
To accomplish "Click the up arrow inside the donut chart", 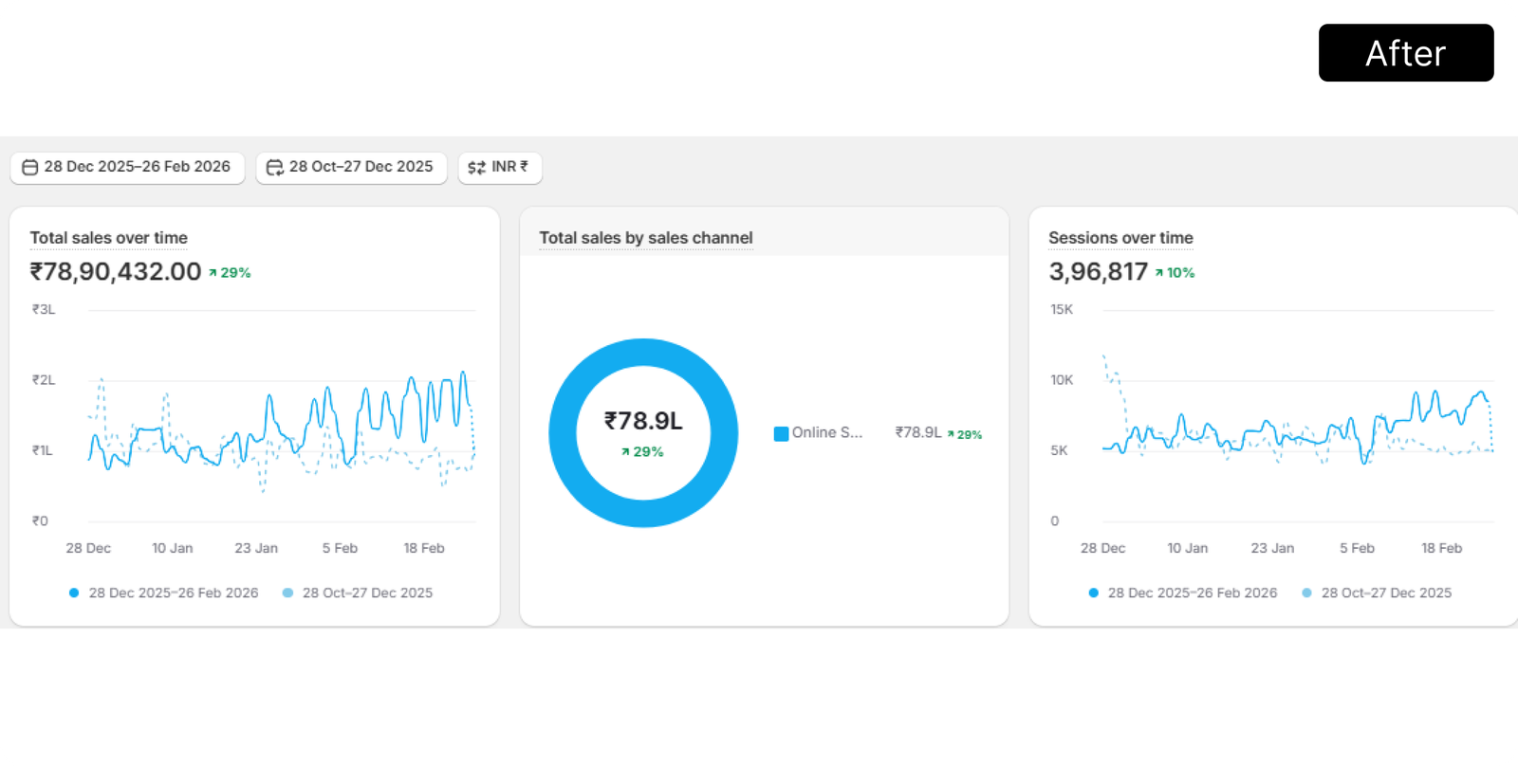I will [625, 452].
